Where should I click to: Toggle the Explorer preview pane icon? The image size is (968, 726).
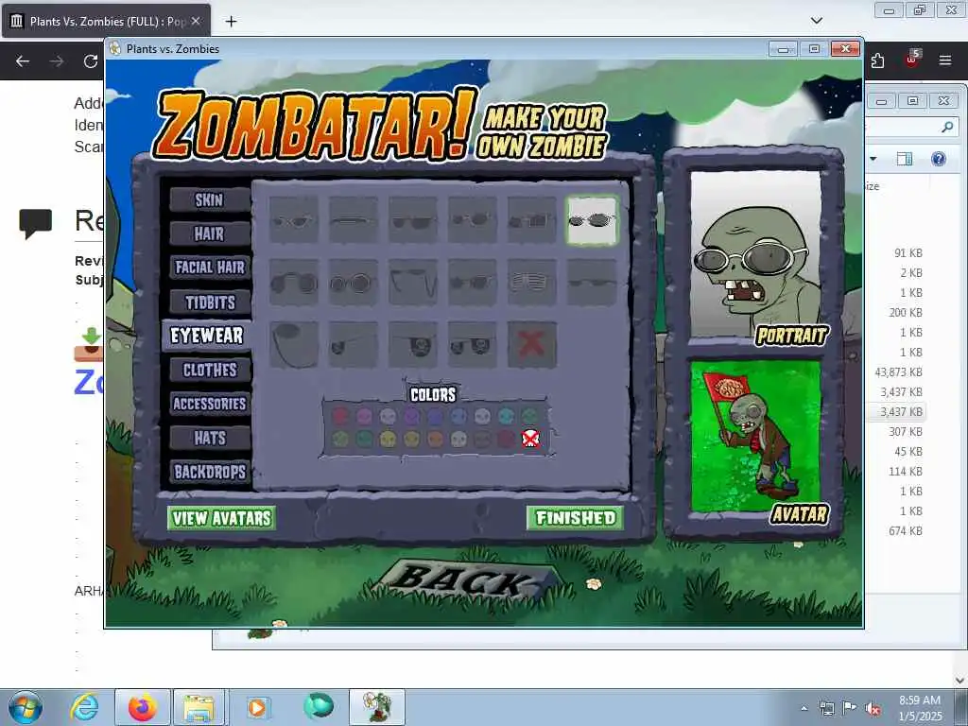(905, 159)
